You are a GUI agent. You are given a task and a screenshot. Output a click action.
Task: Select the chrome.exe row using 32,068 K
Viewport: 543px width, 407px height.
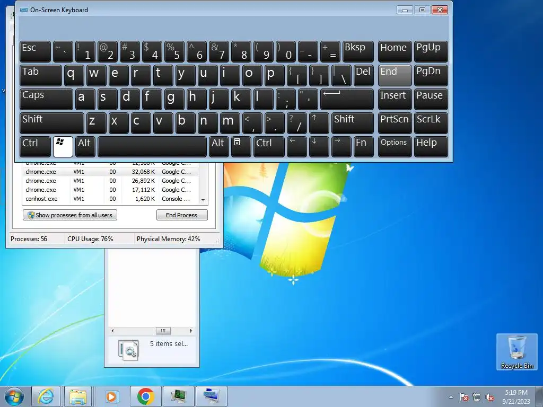click(x=111, y=172)
